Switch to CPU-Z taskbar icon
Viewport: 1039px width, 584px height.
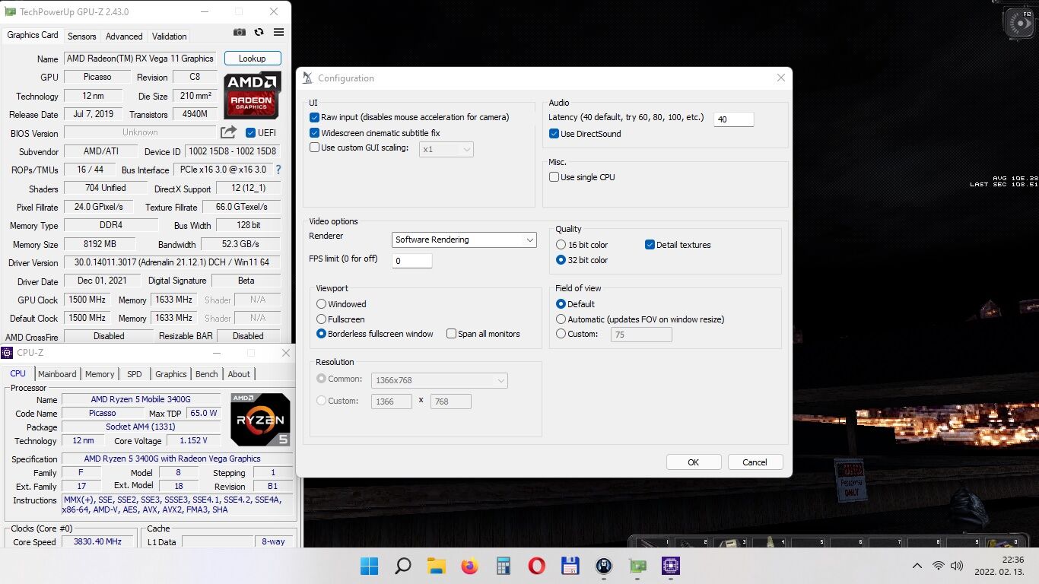click(x=671, y=566)
